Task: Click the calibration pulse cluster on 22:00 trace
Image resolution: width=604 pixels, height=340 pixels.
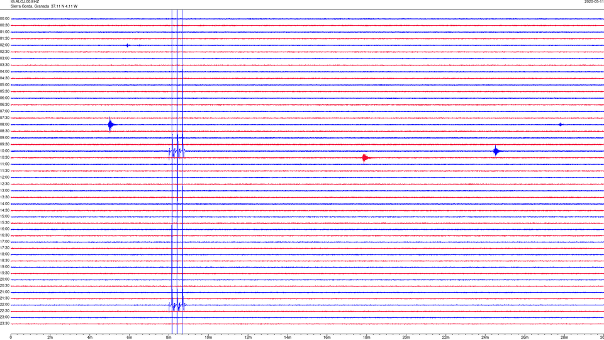Action: coord(177,305)
